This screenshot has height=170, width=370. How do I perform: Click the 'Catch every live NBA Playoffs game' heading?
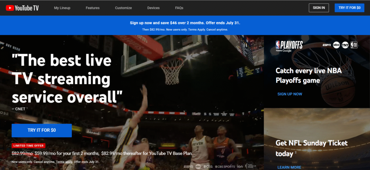pyautogui.click(x=309, y=76)
